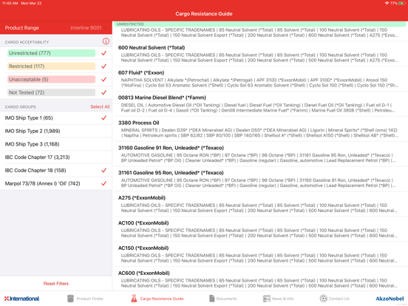Screen dimensions: 408x306
Task: Select IBC Code Chapter 17 group
Action: (56, 157)
